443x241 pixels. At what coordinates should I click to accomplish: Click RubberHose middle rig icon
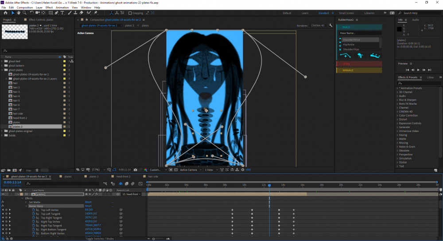point(360,56)
